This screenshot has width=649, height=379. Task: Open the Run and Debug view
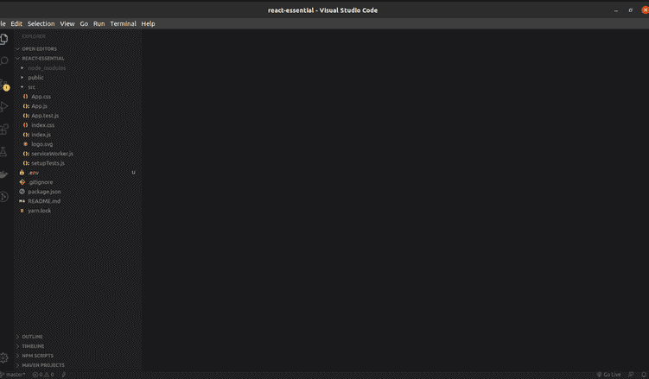tap(3, 107)
